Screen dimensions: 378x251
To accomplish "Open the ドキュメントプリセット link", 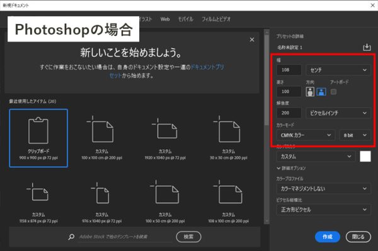I will click(207, 67).
